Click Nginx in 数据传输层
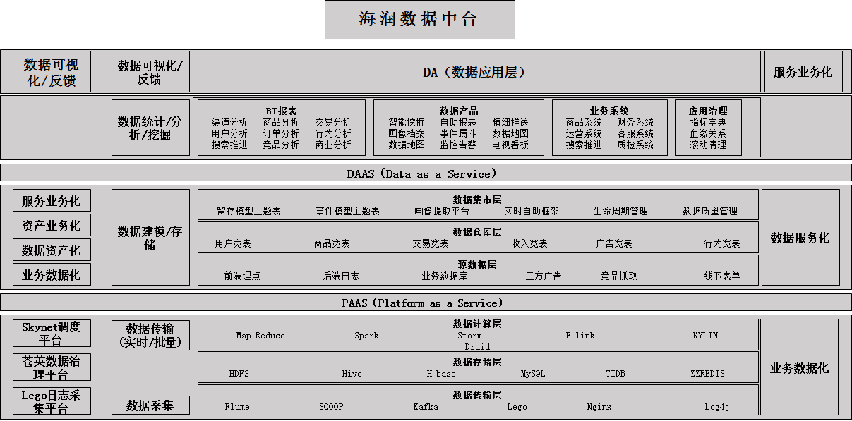This screenshot has width=852, height=421. click(x=599, y=407)
